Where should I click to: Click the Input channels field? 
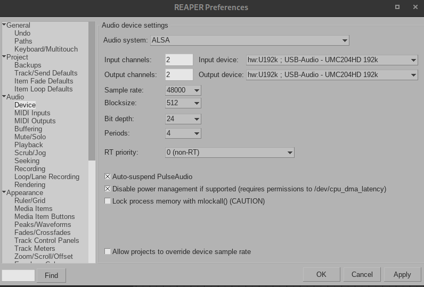[179, 60]
